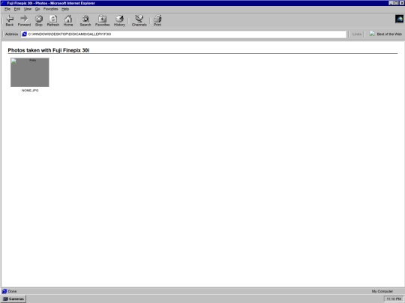Refresh the current page
This screenshot has height=303, width=405.
click(53, 21)
